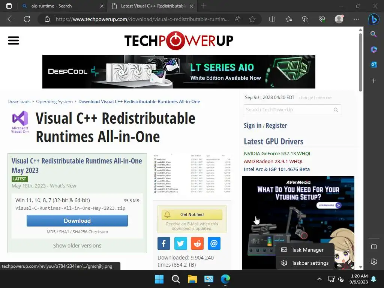384x288 pixels.
Task: Toggle sidebar visibility icon
Action: [x=374, y=247]
